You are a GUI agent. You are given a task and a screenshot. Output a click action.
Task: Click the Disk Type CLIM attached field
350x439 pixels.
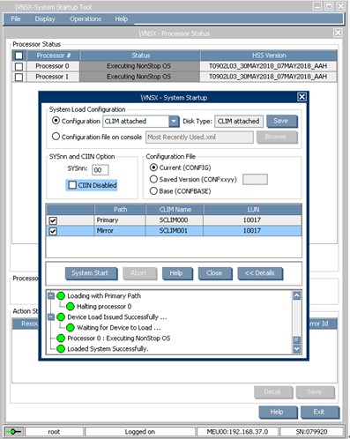239,121
